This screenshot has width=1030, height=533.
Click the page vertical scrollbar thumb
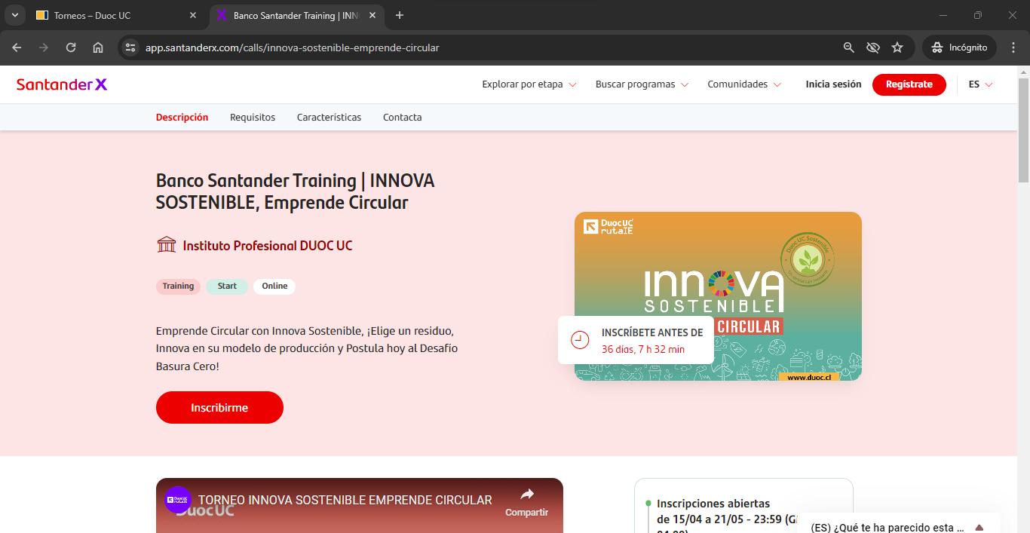point(1023,130)
